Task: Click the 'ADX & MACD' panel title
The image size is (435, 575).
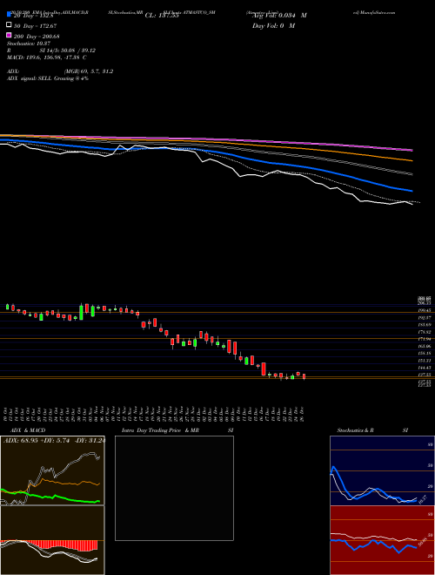Action: tap(28, 430)
